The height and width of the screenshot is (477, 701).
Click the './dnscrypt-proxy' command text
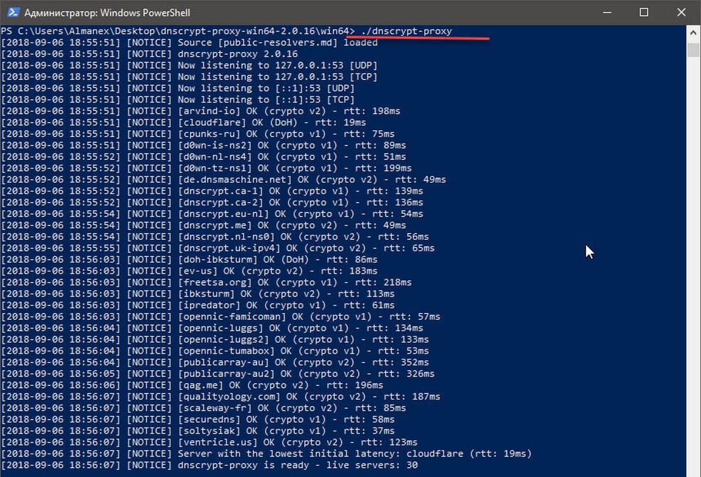coord(406,31)
